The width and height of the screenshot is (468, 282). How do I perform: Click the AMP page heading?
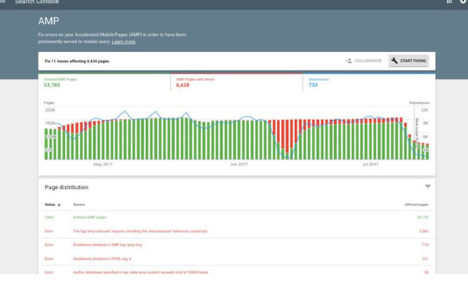point(49,21)
